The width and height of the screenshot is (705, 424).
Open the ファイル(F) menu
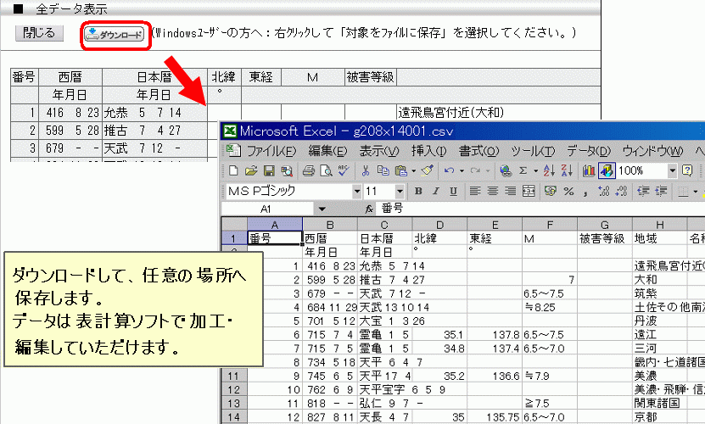(x=271, y=151)
